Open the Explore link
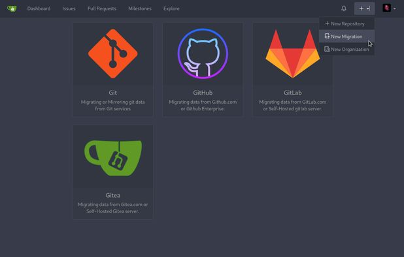404x257 pixels. pyautogui.click(x=171, y=8)
